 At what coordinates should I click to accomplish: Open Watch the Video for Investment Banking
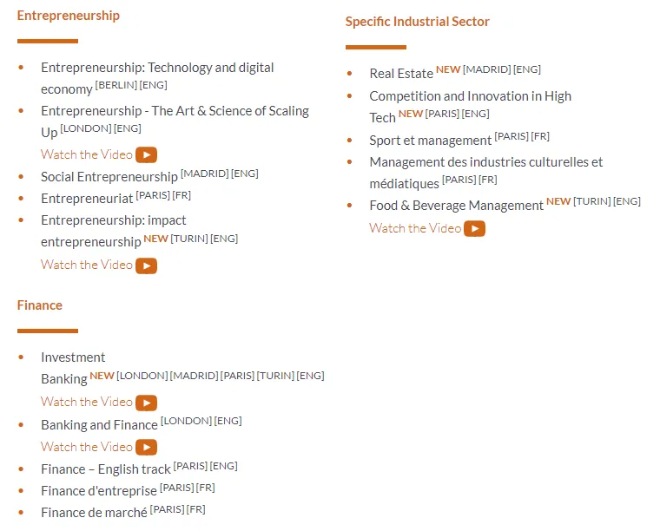(x=87, y=402)
